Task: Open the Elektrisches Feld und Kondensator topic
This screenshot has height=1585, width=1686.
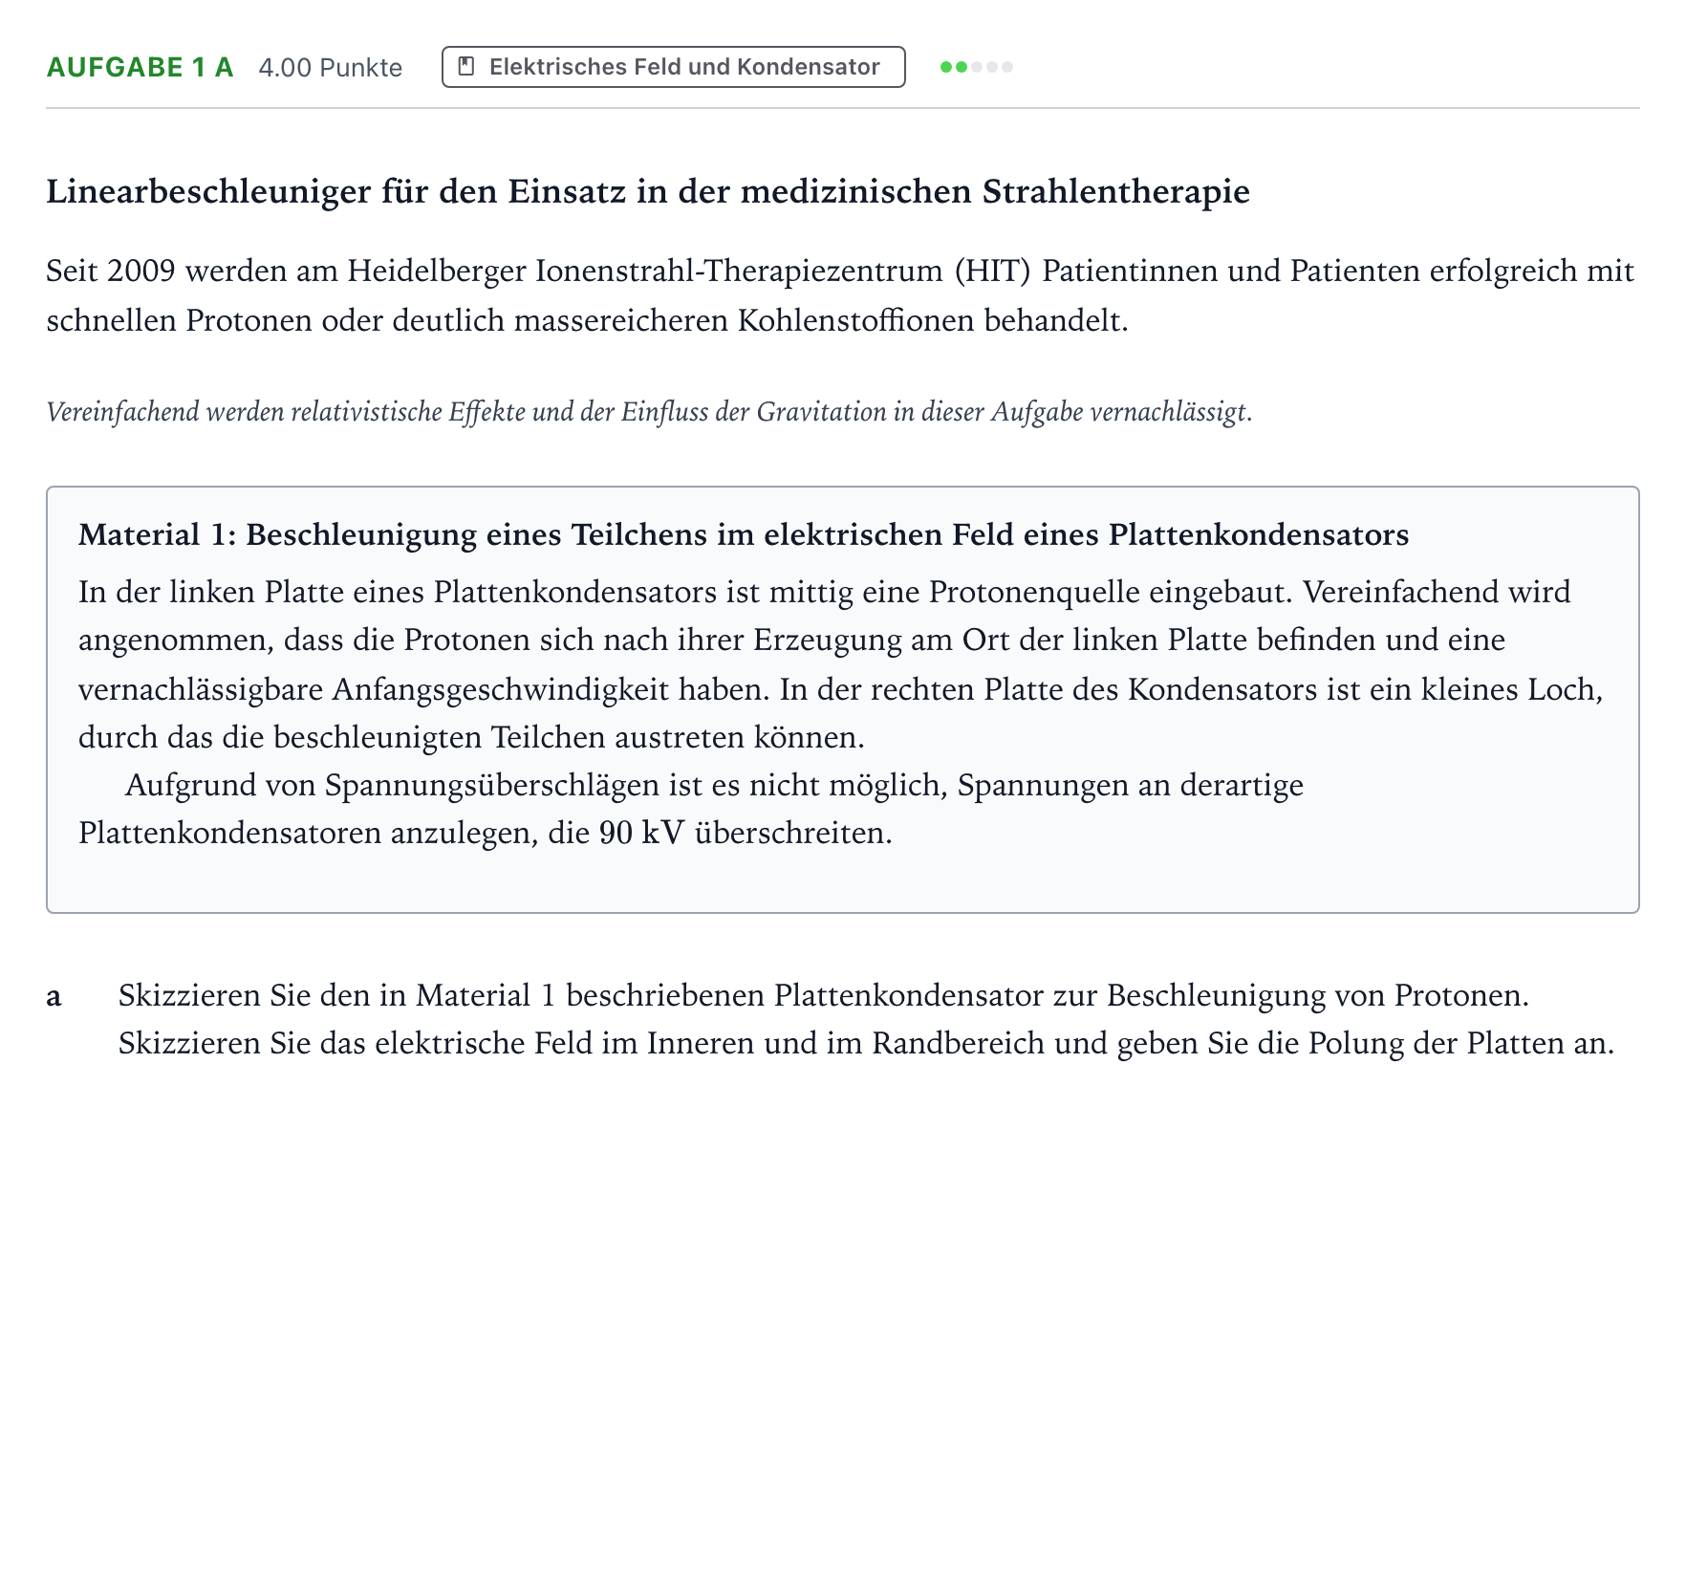Action: [673, 67]
